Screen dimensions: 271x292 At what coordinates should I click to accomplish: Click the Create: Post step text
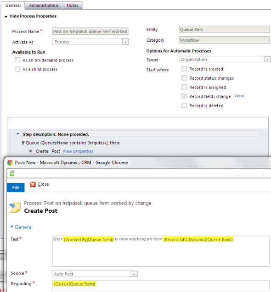[x=48, y=151]
